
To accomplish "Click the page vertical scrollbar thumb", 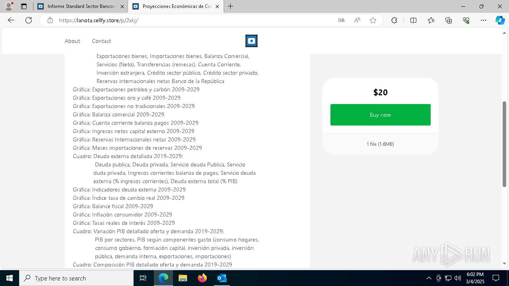I will (x=505, y=144).
